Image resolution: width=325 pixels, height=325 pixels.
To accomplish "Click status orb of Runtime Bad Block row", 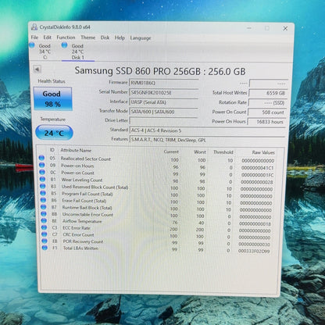I will click(44, 207).
